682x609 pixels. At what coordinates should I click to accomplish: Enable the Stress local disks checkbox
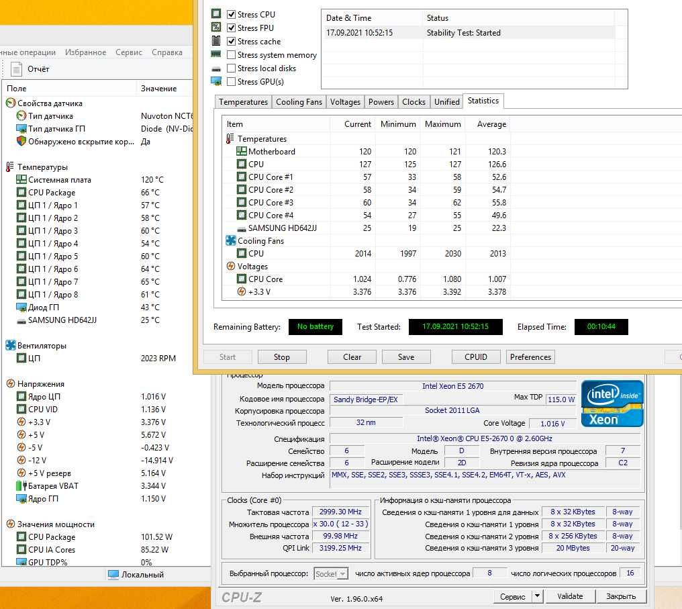pos(232,68)
